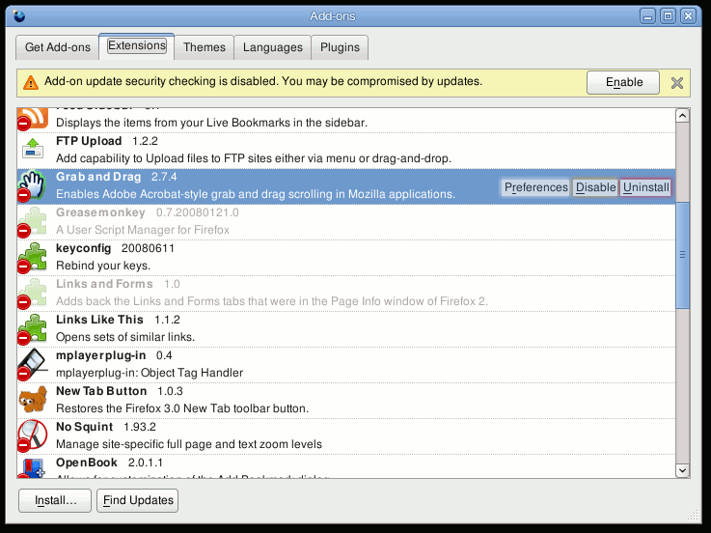Click the FTP Upload extension icon
Viewport: 711px width, 533px height.
coord(33,148)
